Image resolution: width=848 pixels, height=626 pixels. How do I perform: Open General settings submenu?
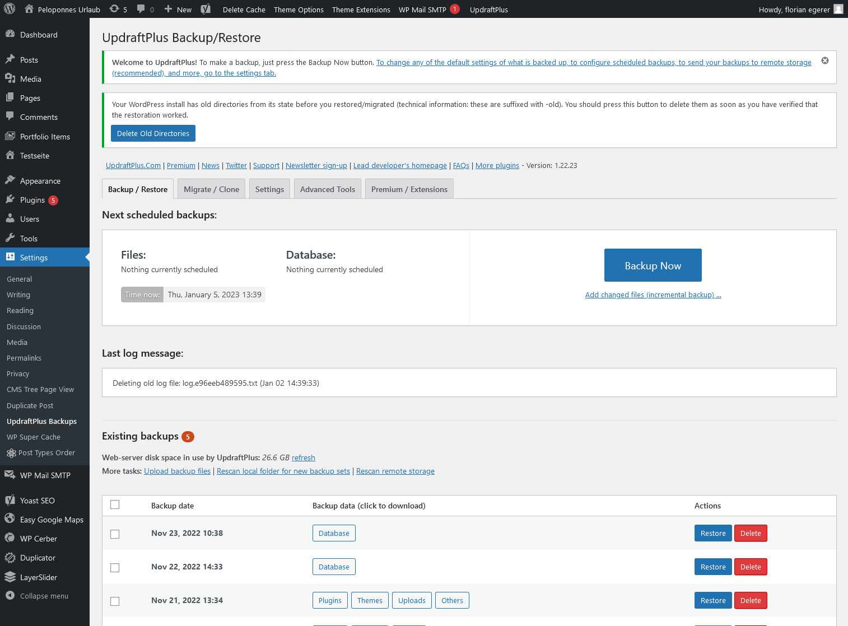point(45,279)
